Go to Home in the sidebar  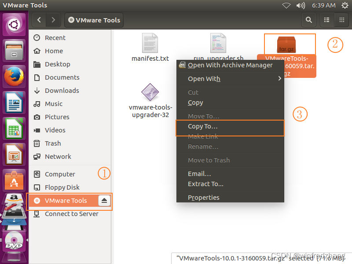70,51
